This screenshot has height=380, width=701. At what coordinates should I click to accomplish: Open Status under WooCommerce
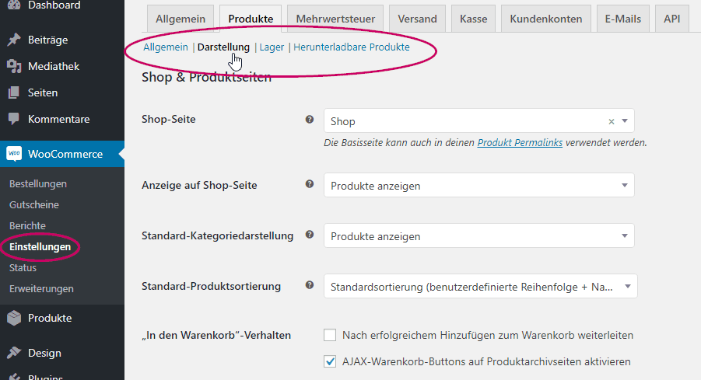[x=23, y=267]
